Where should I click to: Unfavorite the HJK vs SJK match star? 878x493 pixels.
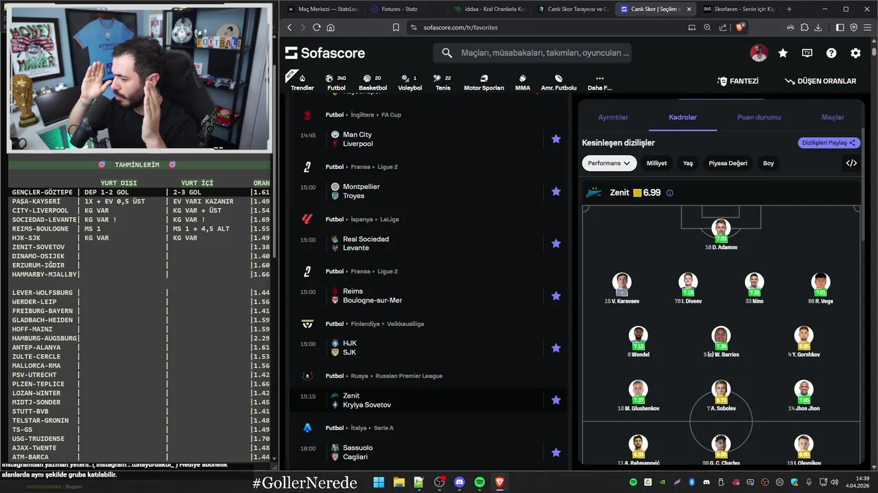[x=556, y=348]
